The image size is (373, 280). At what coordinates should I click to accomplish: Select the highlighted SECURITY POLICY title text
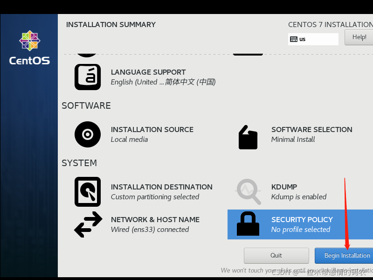point(302,220)
